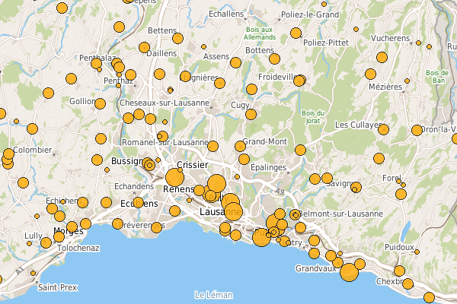The height and width of the screenshot is (304, 457).
Task: Click the marker above Épalinges label
Action: 244,160
